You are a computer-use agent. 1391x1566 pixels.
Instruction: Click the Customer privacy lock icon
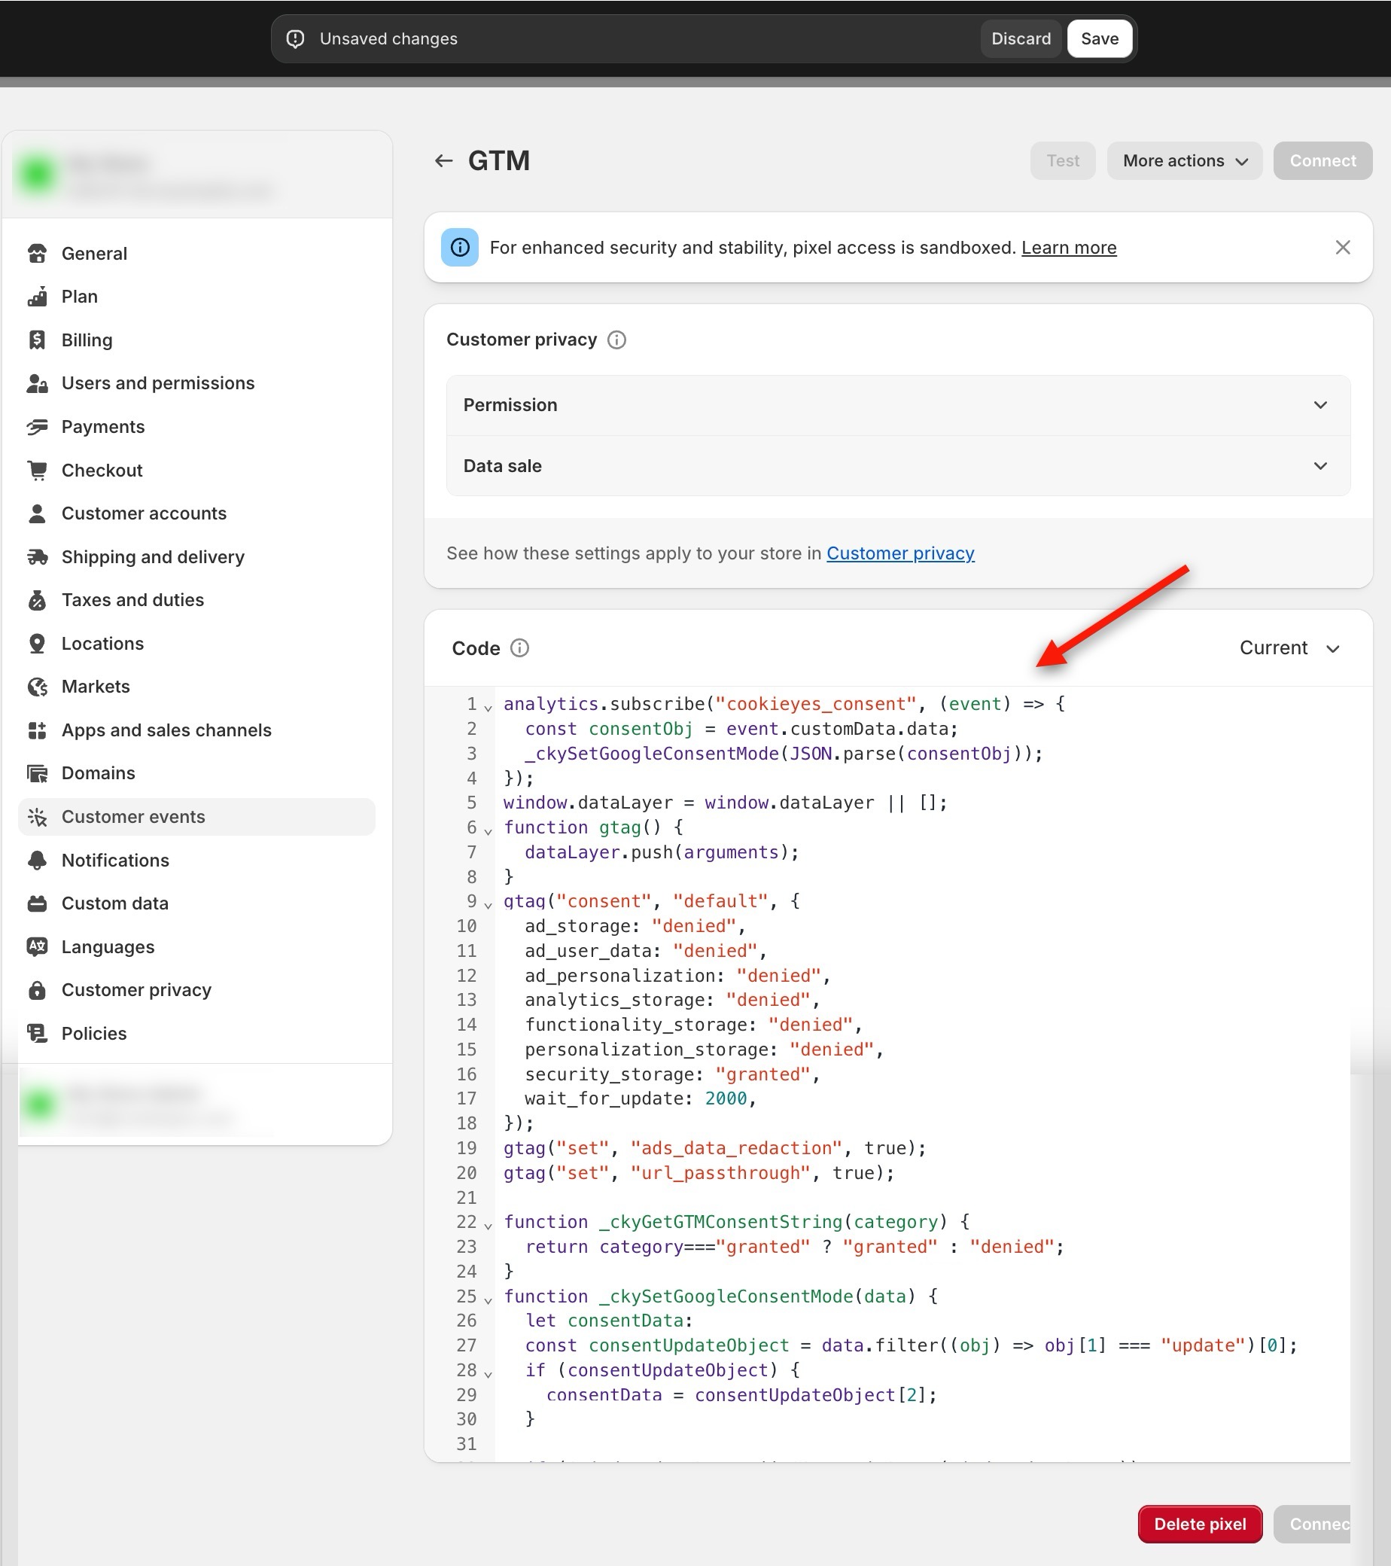tap(37, 990)
